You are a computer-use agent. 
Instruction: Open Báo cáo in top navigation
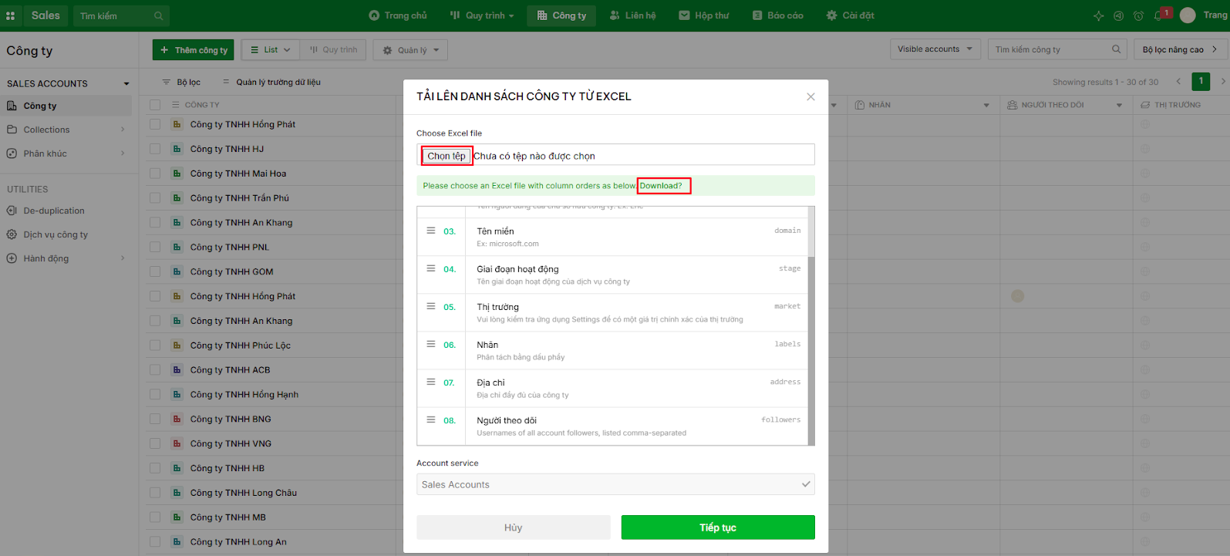pos(777,15)
